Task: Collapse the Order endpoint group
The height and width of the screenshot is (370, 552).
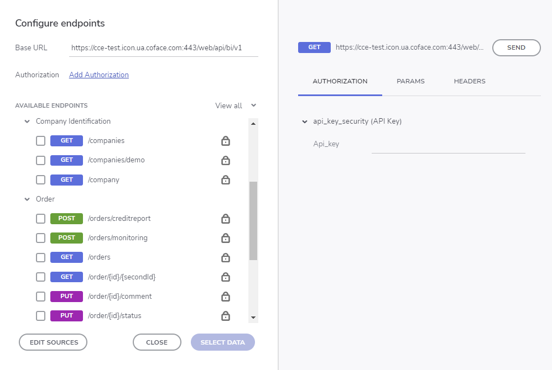Action: pos(27,199)
